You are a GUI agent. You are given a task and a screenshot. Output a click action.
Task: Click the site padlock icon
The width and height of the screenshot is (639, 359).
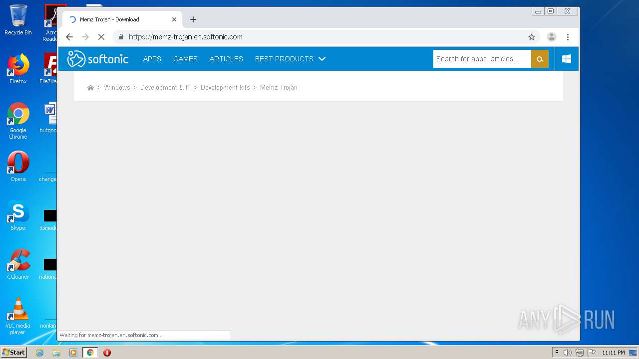[121, 37]
